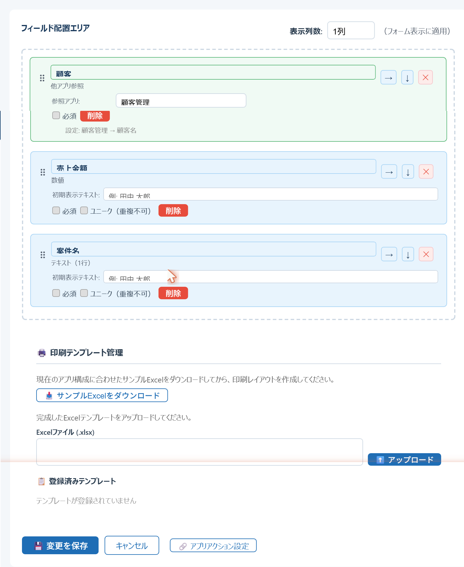Click down arrow button on 顧客 field
The width and height of the screenshot is (464, 567).
pos(407,78)
